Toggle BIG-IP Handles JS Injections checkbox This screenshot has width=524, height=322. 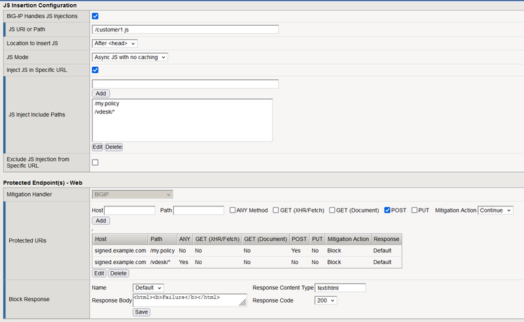point(95,15)
